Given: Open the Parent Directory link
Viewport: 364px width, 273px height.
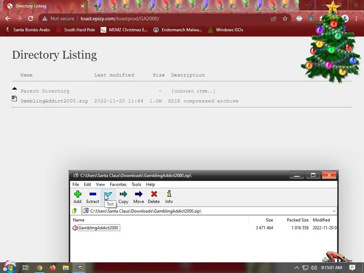Looking at the screenshot, I should 45,91.
